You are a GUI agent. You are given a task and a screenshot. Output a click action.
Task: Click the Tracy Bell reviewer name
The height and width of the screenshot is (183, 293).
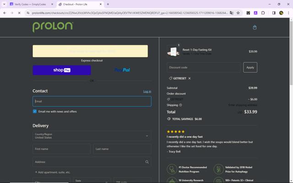pos(174,151)
